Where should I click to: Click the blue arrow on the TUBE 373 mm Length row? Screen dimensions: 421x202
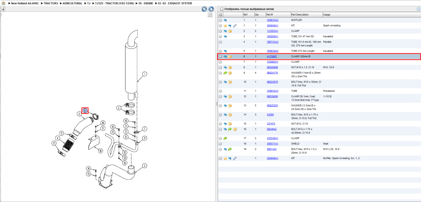[x=225, y=51]
